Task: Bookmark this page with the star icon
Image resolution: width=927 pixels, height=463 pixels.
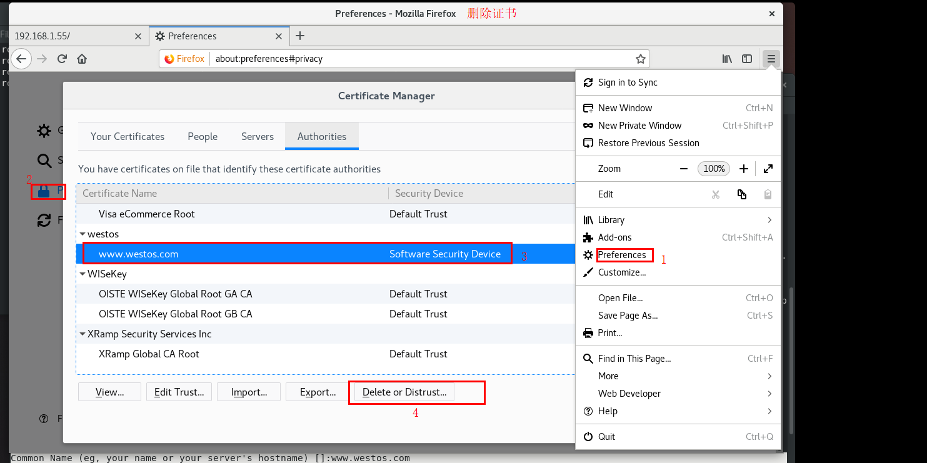Action: 640,59
